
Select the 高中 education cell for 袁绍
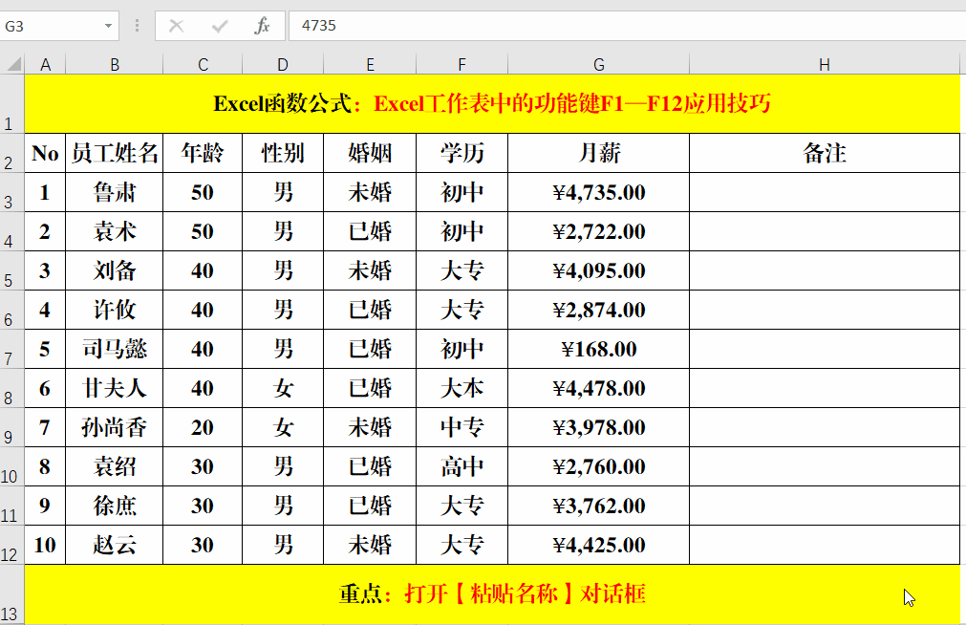tap(462, 466)
